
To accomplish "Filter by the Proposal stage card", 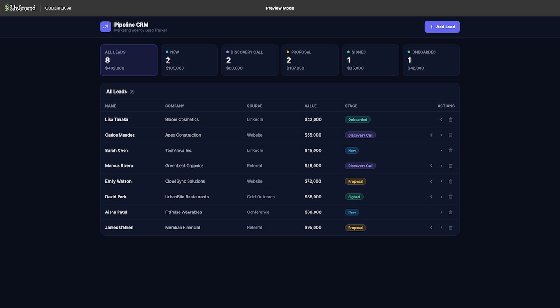I will (x=310, y=60).
